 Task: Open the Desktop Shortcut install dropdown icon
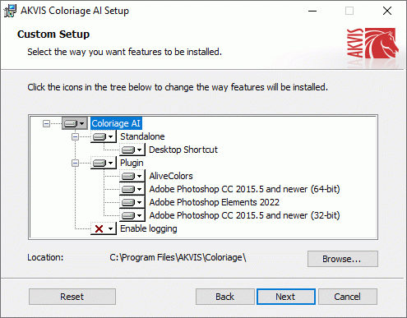pos(132,150)
